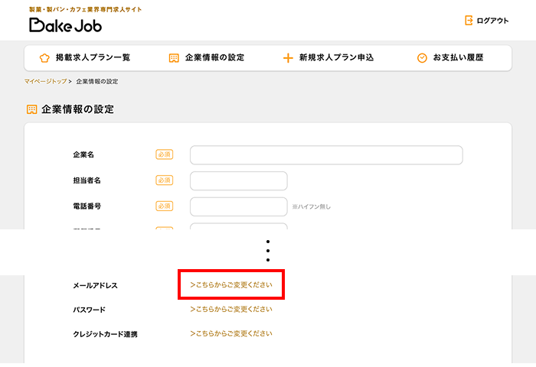The height and width of the screenshot is (367, 536).
Task: Open the 掲載求人プラン一覧 menu item
Action: tap(93, 58)
